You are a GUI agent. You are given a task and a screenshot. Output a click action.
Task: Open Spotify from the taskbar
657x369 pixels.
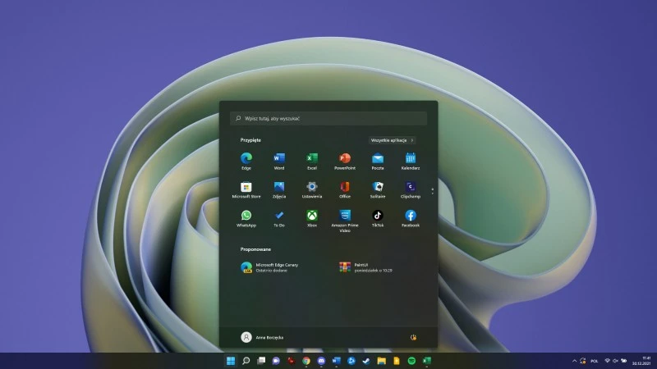pos(411,361)
